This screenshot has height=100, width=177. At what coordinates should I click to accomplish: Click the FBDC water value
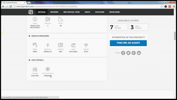(35, 52)
